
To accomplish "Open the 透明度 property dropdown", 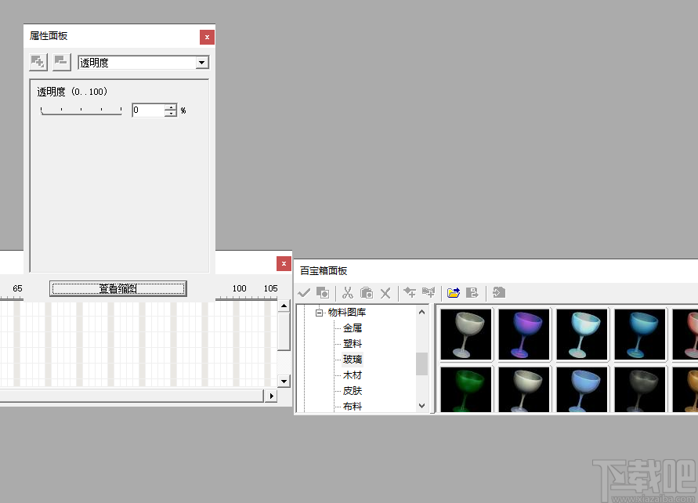I will pos(202,63).
